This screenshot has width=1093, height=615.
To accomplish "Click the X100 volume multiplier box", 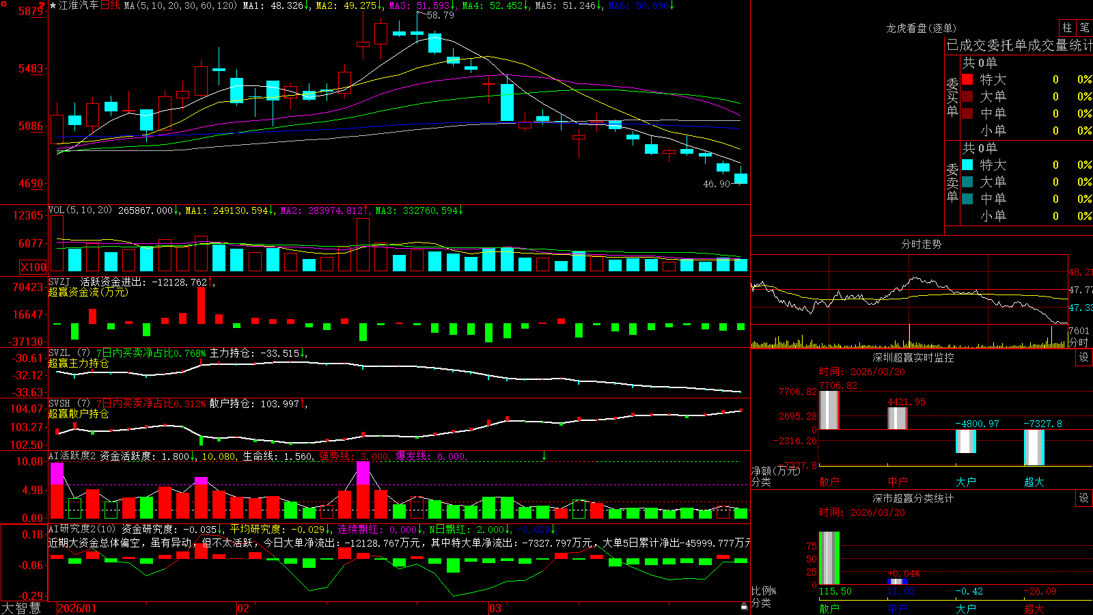I will point(33,267).
